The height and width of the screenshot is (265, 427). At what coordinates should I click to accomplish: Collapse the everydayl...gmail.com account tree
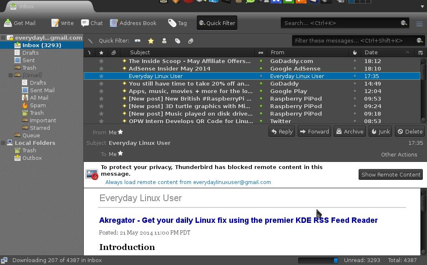click(x=3, y=38)
